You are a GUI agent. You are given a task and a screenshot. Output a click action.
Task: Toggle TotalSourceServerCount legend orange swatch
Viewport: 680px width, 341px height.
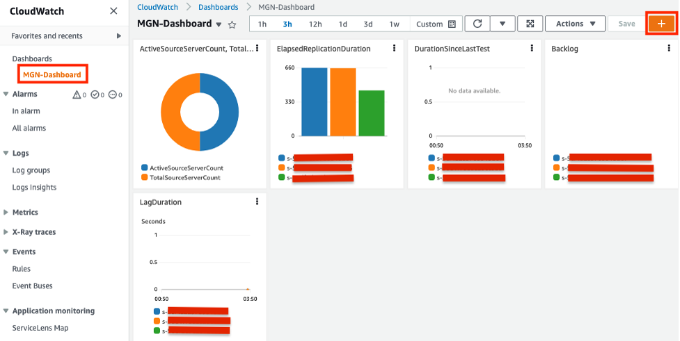[144, 177]
